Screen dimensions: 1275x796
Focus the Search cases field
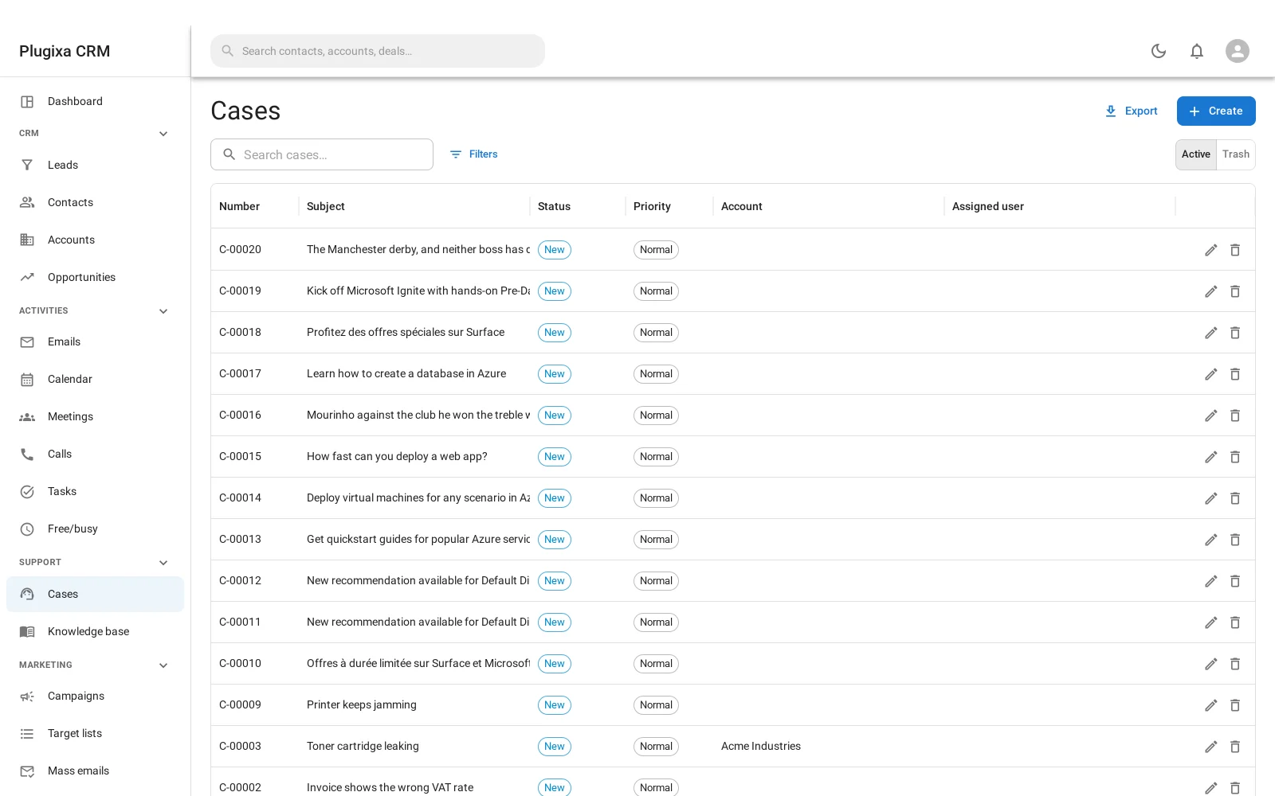coord(322,154)
